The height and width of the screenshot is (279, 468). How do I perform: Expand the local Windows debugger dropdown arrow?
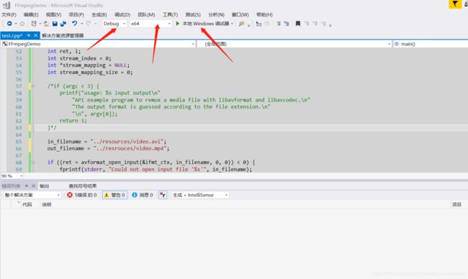[232, 24]
